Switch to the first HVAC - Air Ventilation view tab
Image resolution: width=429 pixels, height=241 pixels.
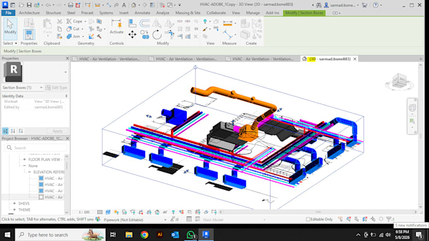[x=109, y=59]
